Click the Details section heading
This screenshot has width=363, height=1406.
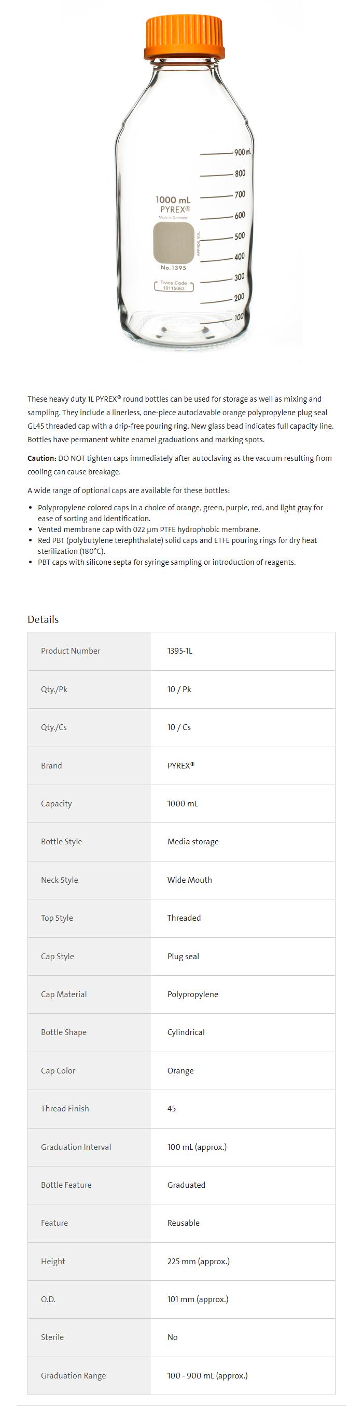[x=43, y=619]
